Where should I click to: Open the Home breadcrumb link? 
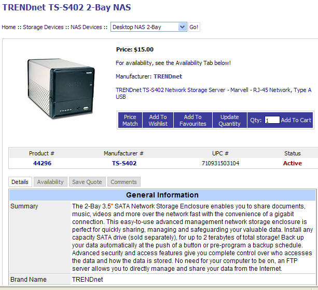(9, 27)
